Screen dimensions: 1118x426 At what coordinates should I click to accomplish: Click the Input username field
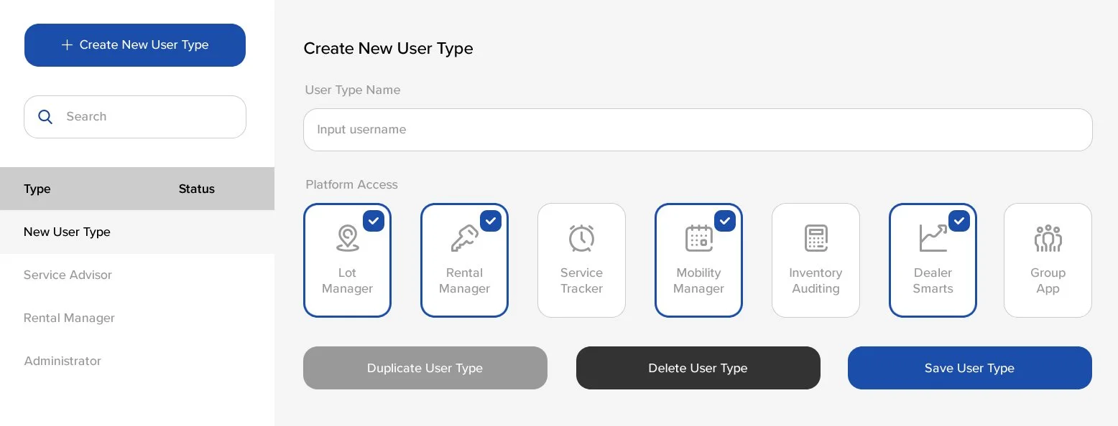(x=698, y=130)
